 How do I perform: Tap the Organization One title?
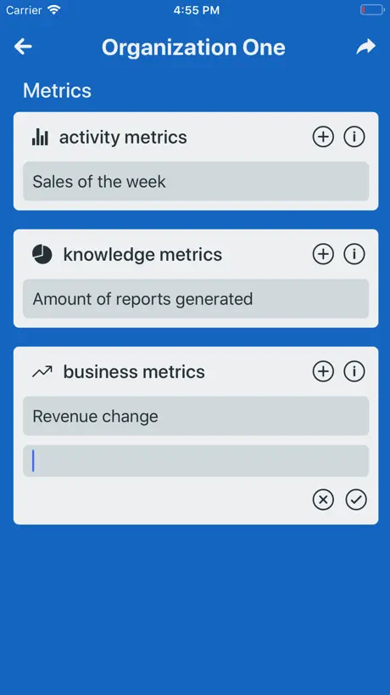click(x=193, y=47)
